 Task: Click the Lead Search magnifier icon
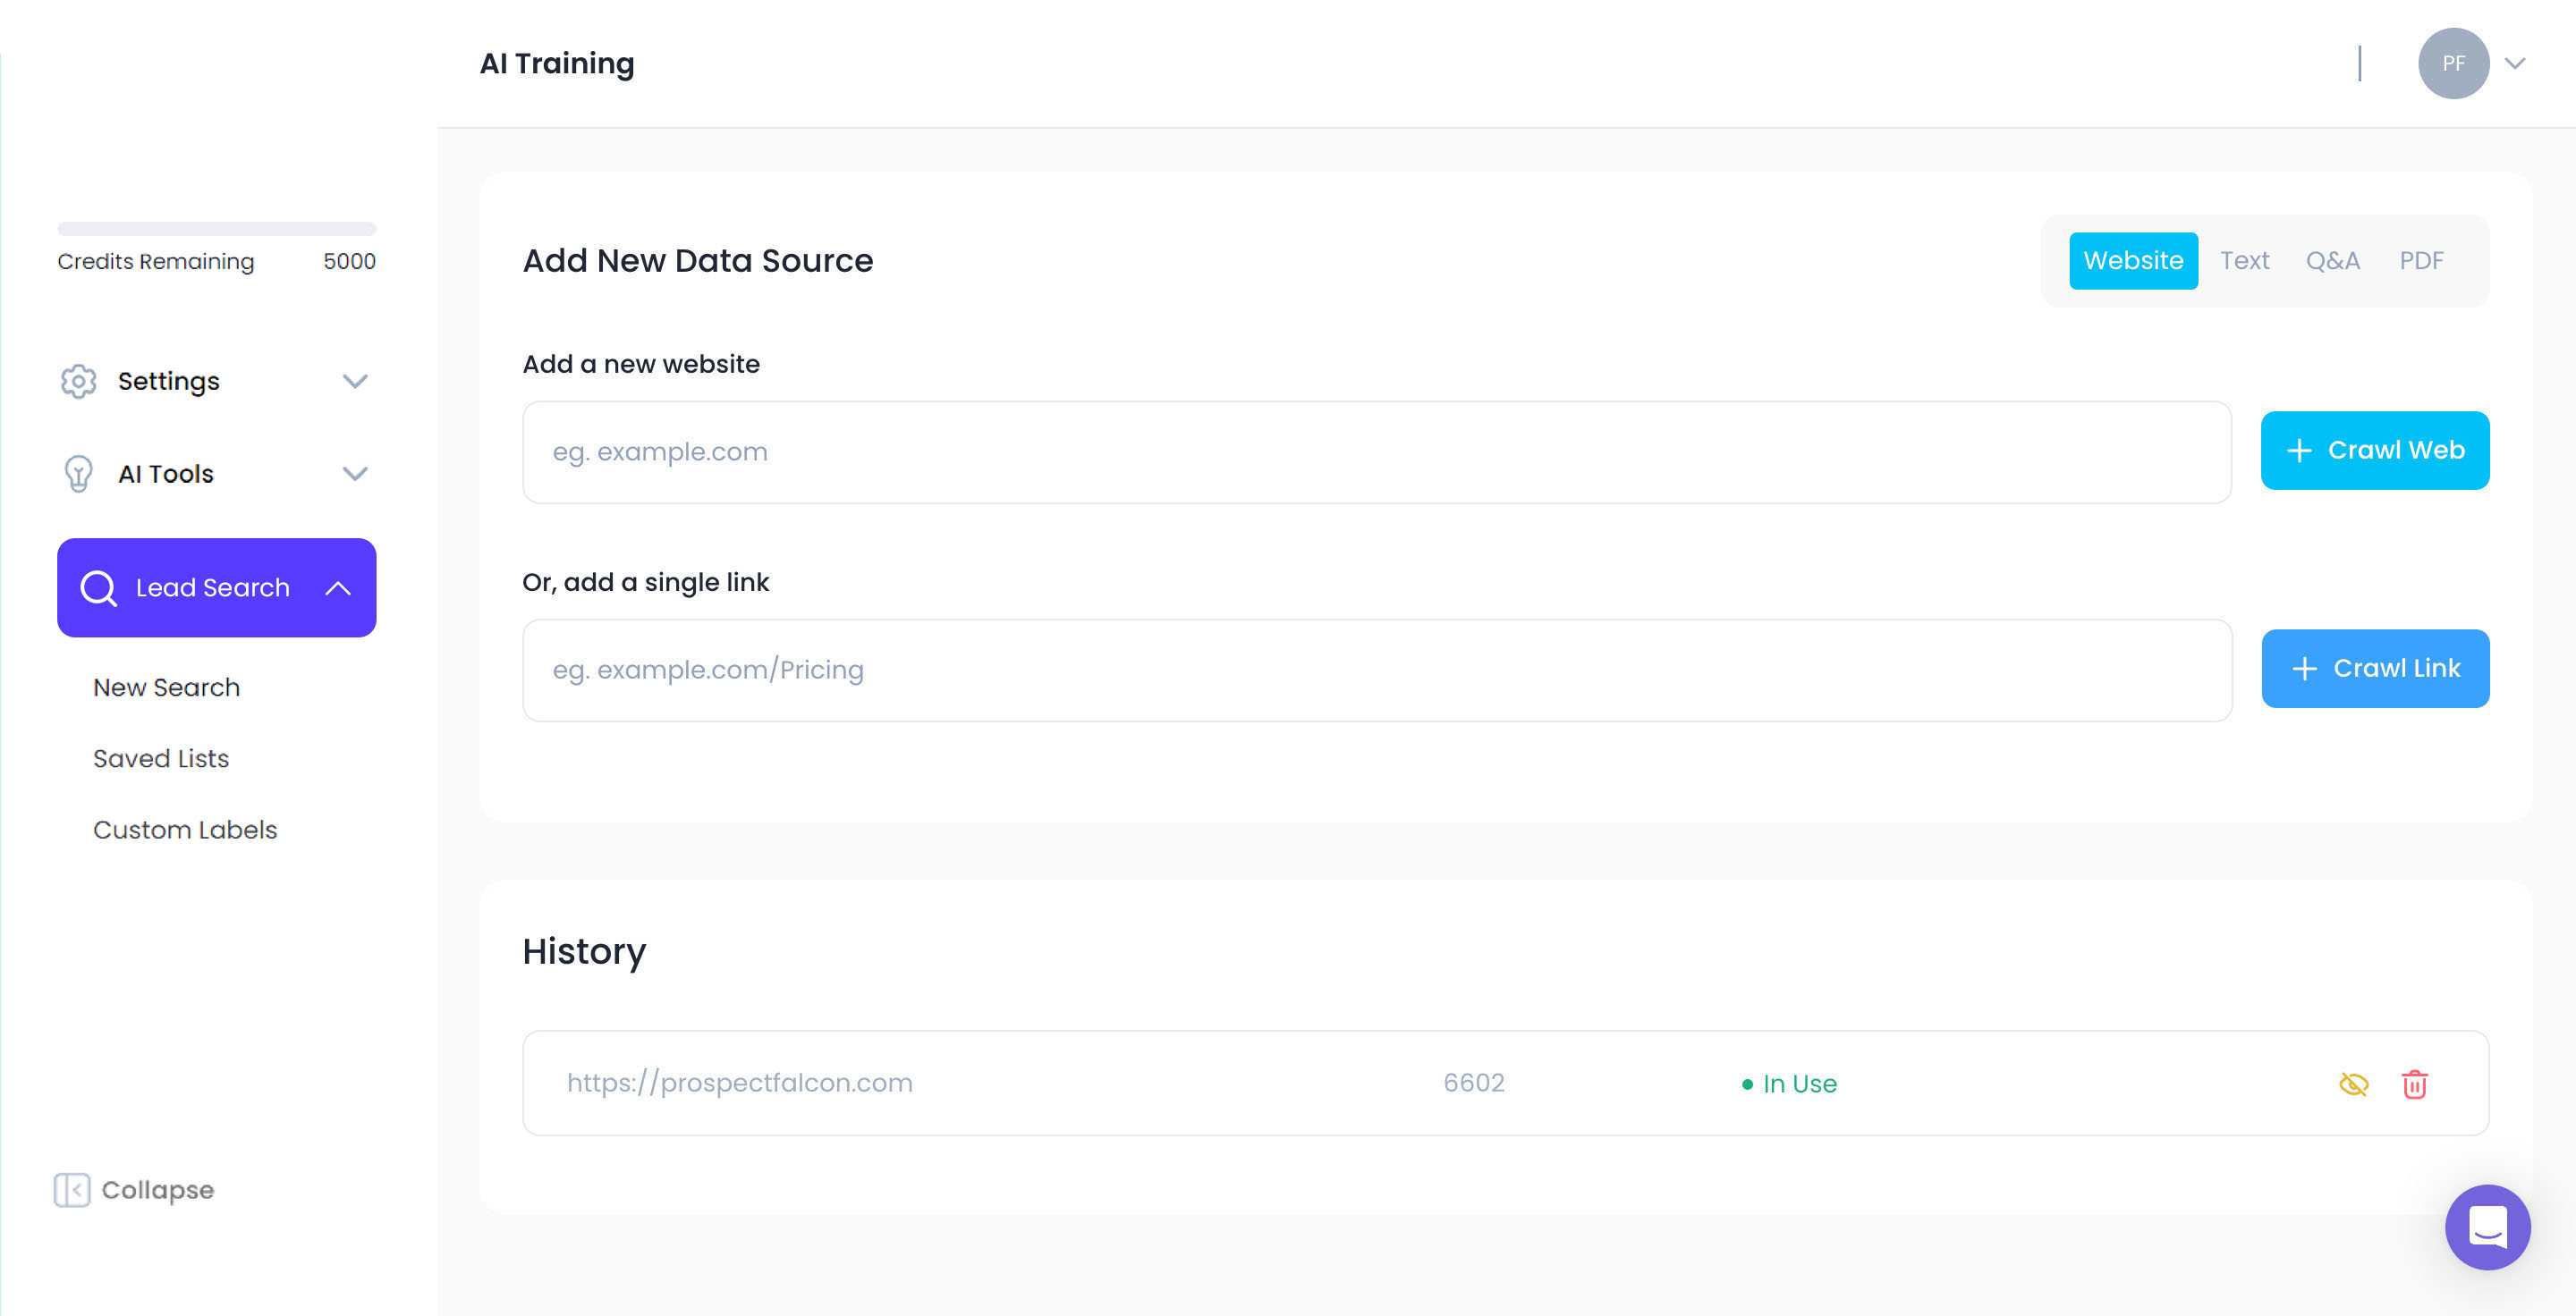(98, 587)
